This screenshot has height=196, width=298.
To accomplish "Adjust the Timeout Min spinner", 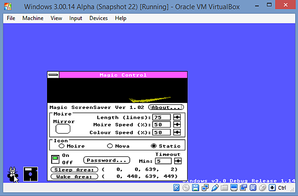I will click(178, 161).
